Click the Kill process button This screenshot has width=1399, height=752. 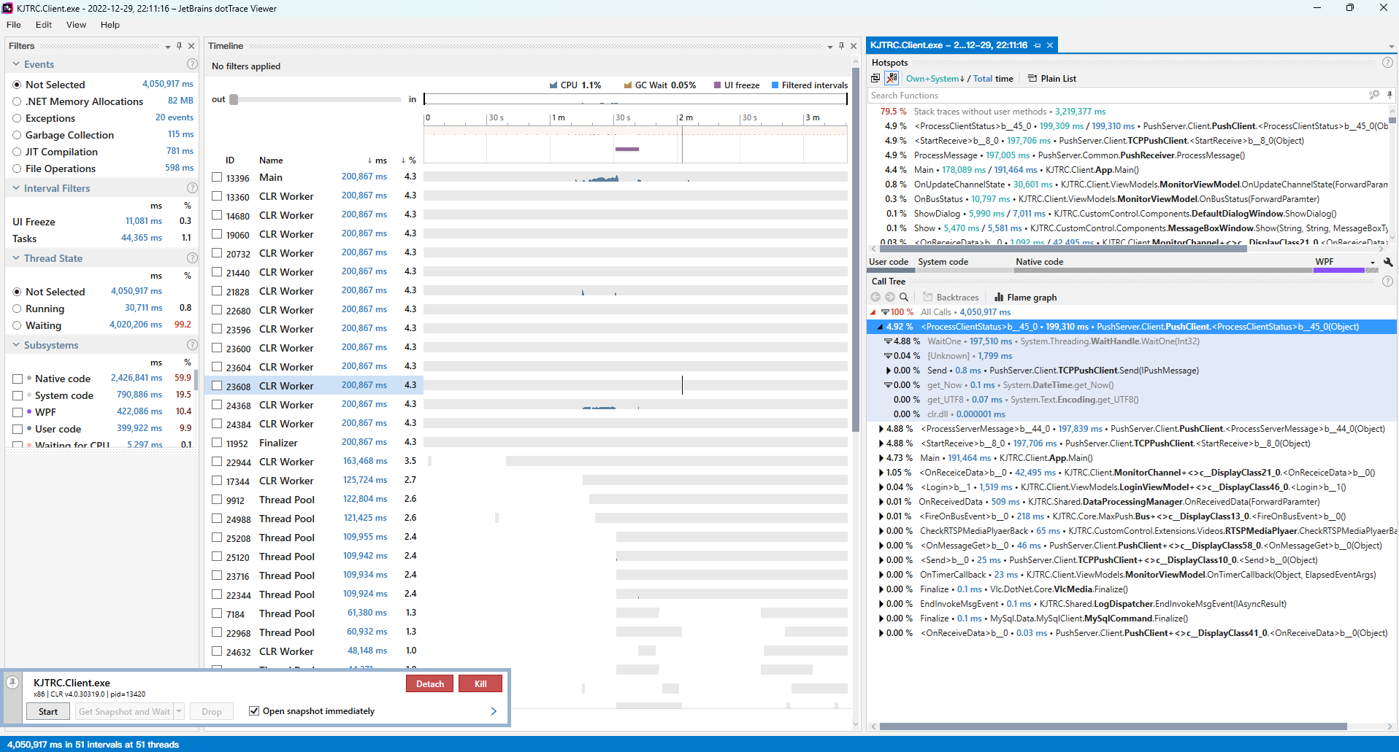point(480,683)
